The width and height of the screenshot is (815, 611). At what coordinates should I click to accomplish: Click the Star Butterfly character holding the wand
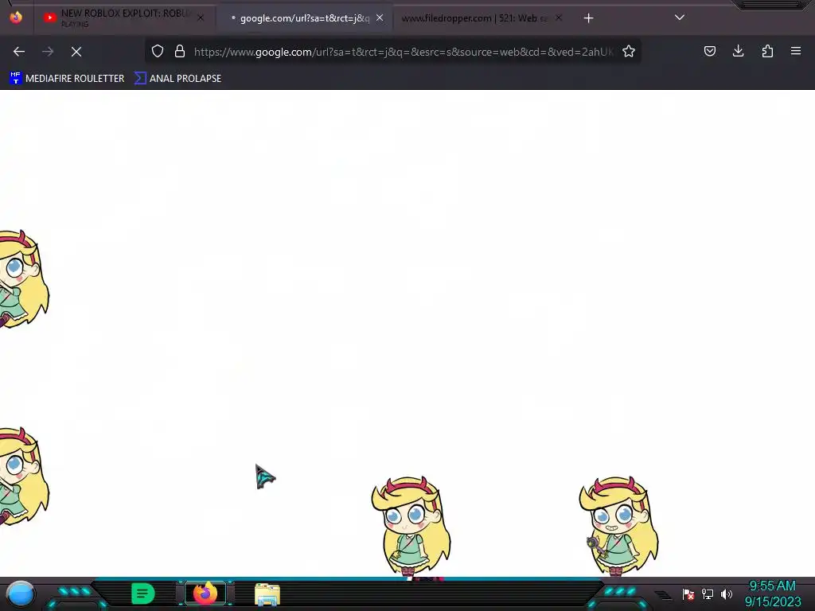pos(618,526)
